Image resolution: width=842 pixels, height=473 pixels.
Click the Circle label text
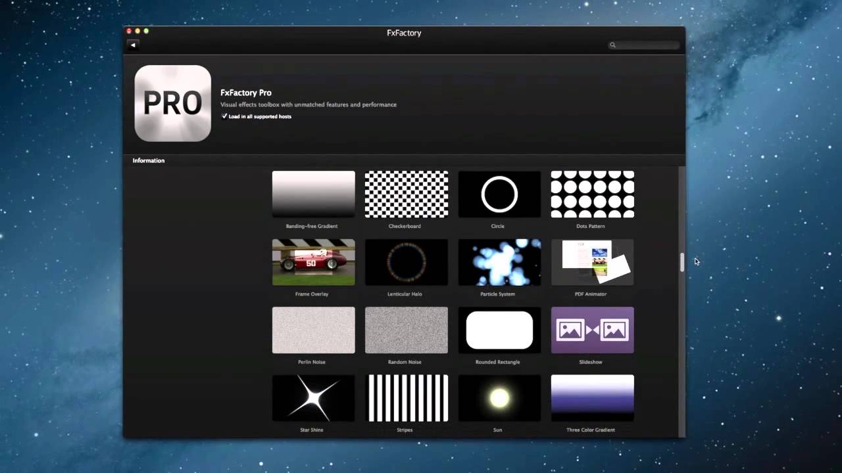[x=497, y=226]
